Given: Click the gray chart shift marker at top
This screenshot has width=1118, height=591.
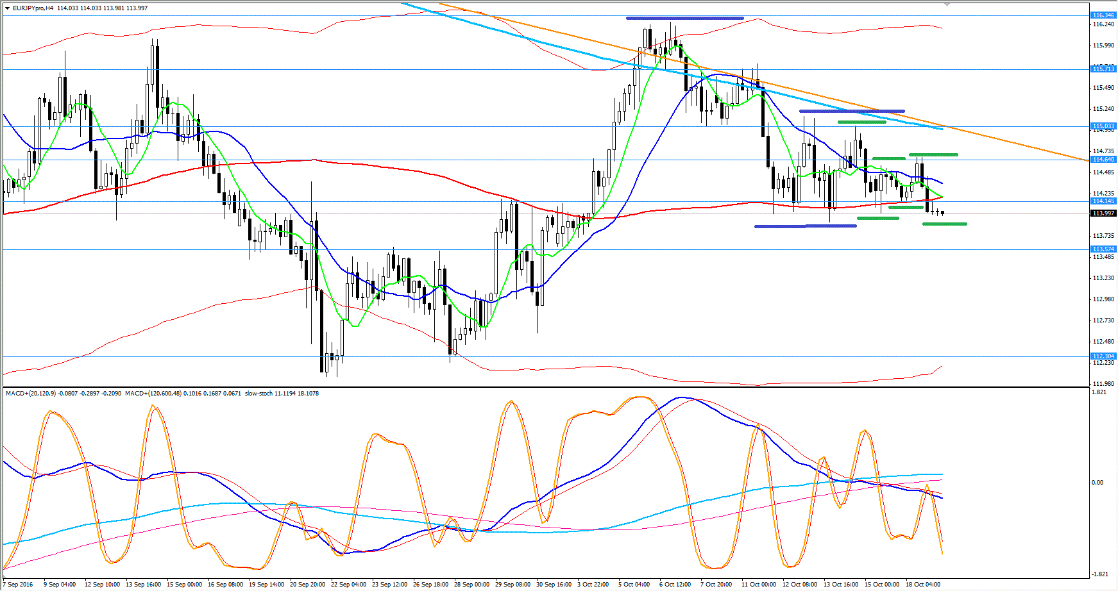Looking at the screenshot, I should 947,5.
